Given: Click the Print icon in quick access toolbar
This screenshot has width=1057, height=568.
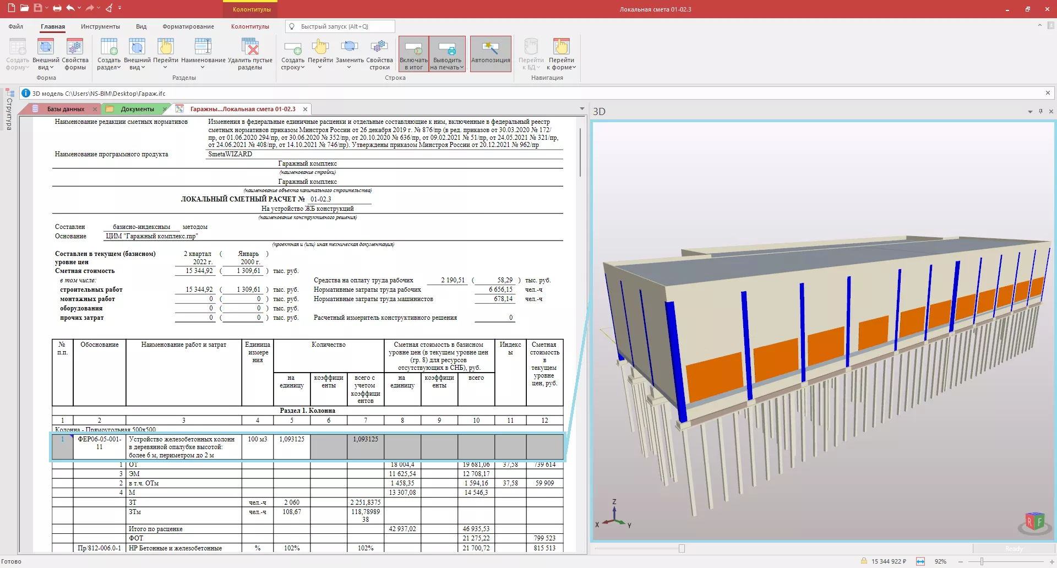Looking at the screenshot, I should point(57,8).
